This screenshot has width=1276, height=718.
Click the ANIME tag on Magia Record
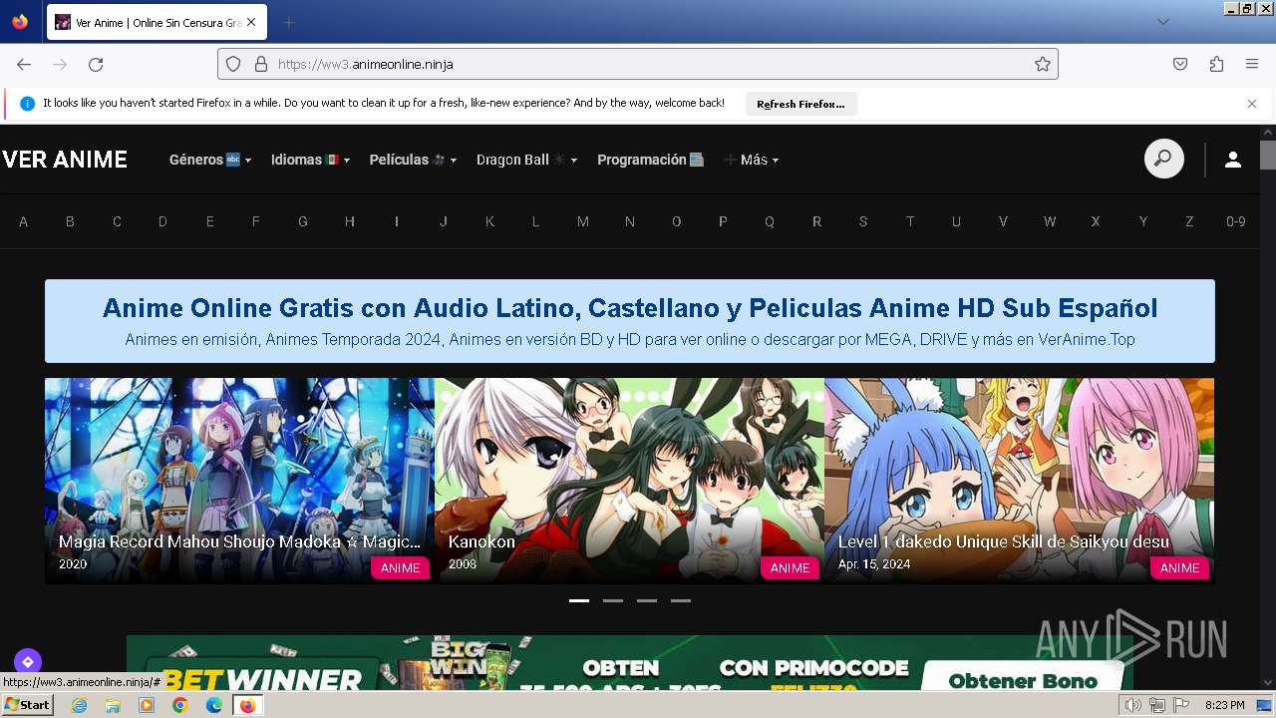(400, 567)
